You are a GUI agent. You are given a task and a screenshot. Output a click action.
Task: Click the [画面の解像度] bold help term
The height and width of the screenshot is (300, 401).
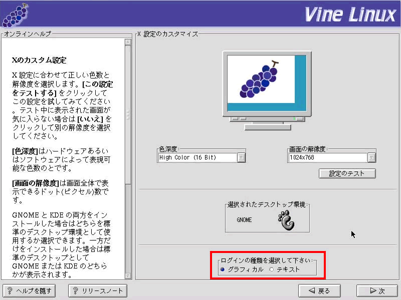(x=36, y=183)
